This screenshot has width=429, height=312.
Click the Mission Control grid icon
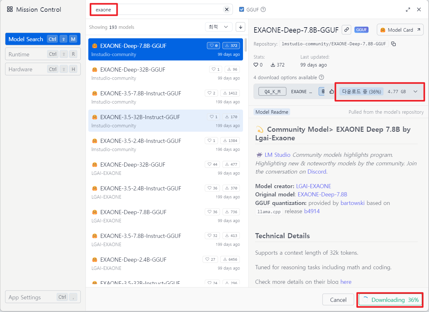pos(10,9)
